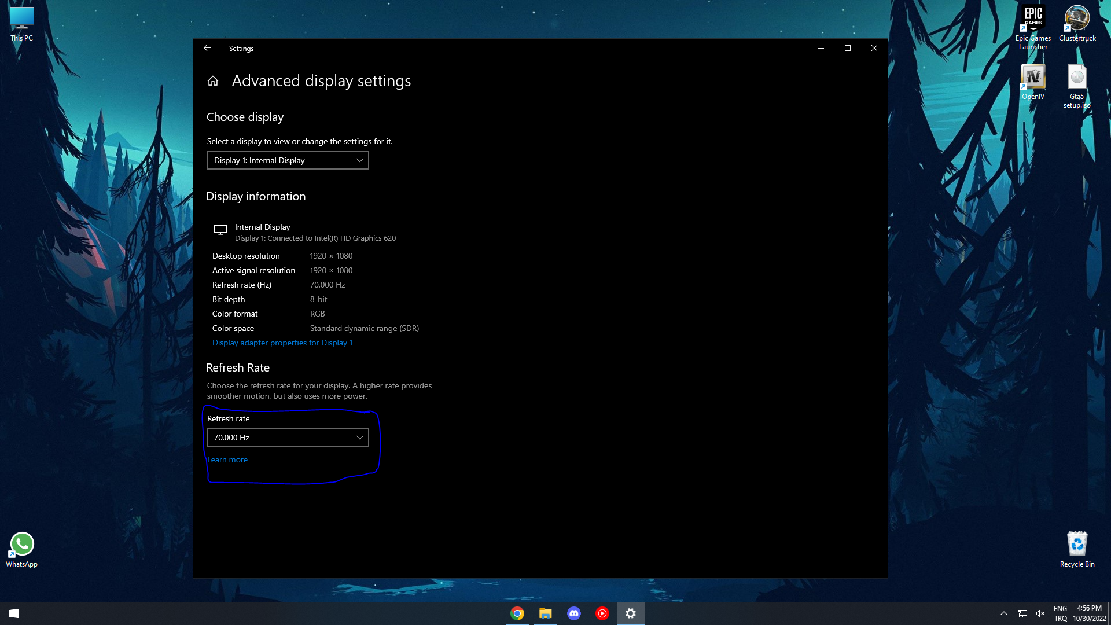
Task: Open Display adapter properties for Display 1
Action: point(282,343)
